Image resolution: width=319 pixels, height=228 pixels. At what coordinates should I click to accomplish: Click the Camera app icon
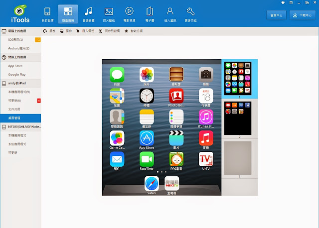click(x=206, y=75)
